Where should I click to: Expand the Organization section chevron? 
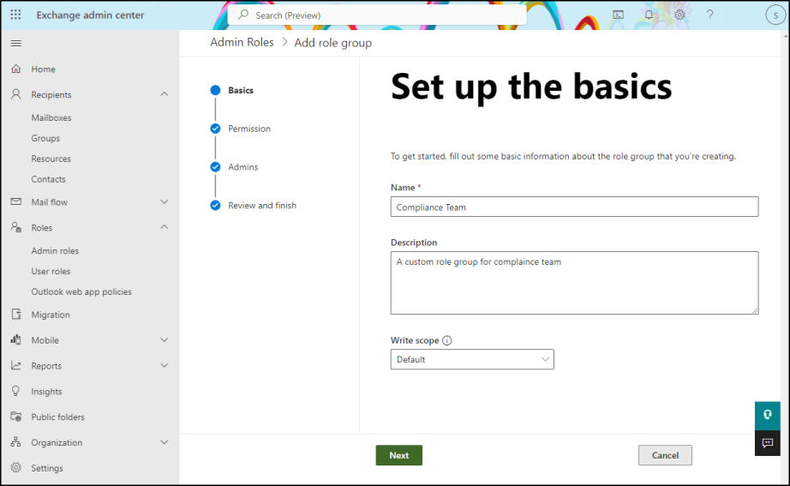click(x=165, y=442)
